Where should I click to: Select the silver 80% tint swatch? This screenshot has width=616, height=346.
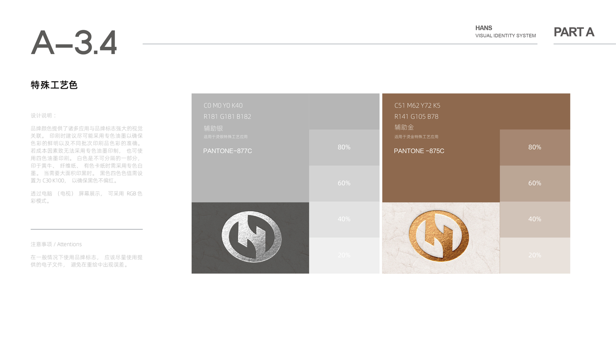click(x=344, y=147)
